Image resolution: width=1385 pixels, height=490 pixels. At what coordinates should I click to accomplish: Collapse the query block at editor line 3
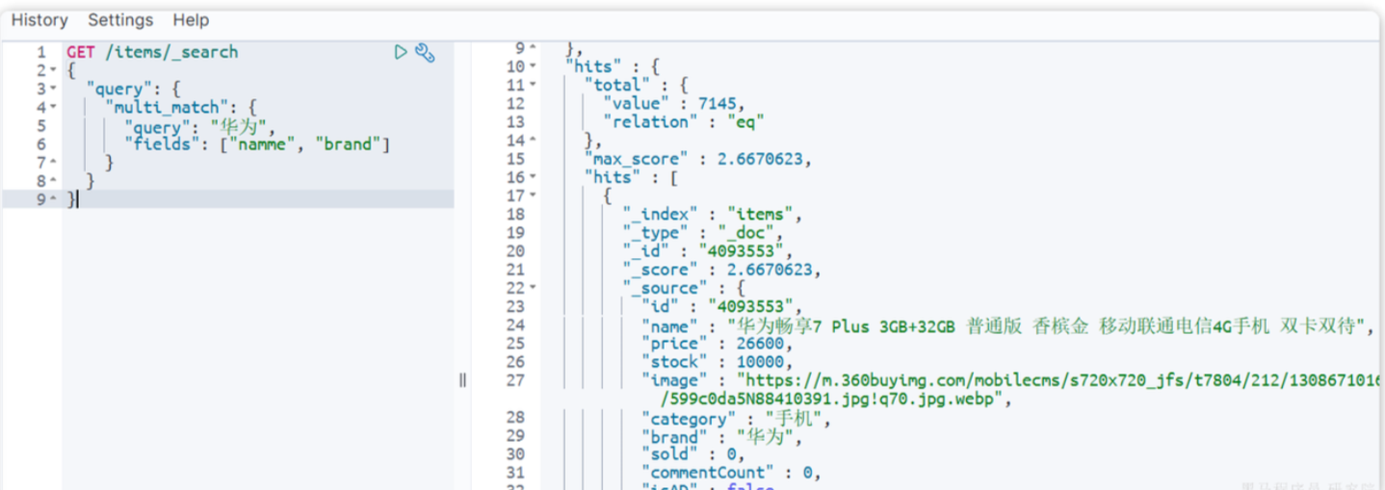click(x=54, y=90)
